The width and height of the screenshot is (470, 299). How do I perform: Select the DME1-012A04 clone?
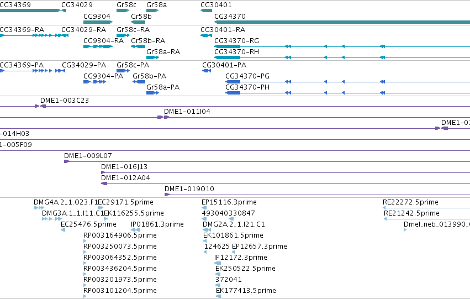pyautogui.click(x=286, y=184)
